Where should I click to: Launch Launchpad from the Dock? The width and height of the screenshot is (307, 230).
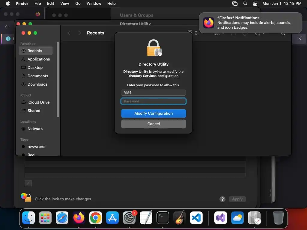[45, 218]
